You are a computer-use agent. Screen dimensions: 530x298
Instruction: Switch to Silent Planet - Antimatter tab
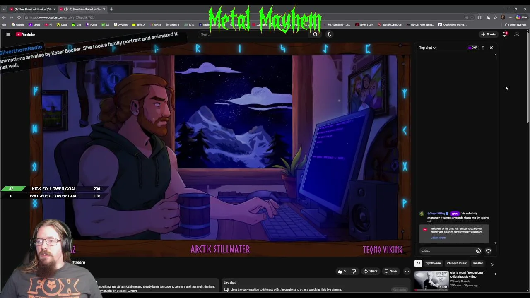tap(33, 9)
